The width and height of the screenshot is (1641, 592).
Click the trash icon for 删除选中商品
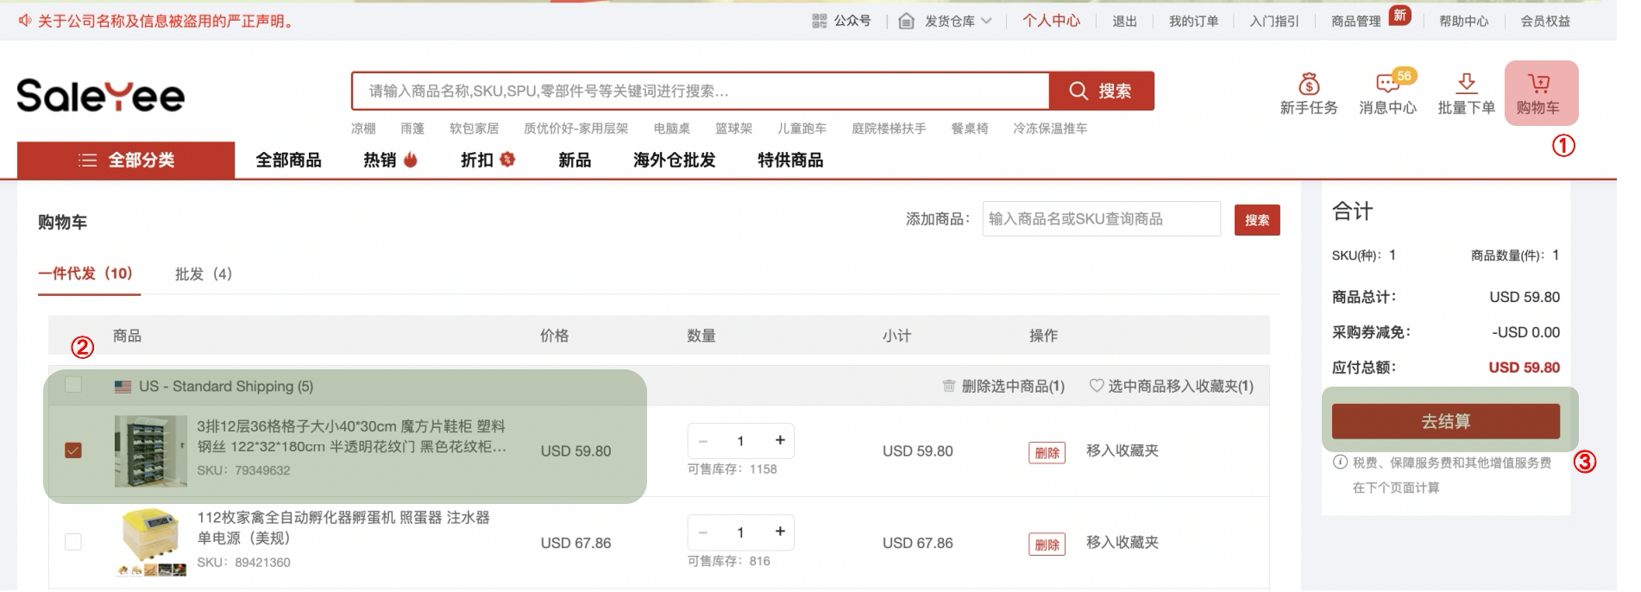point(949,386)
